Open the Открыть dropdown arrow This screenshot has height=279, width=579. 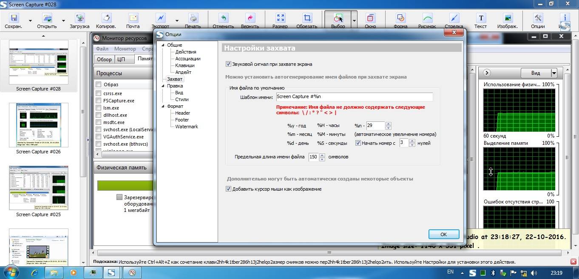click(63, 20)
